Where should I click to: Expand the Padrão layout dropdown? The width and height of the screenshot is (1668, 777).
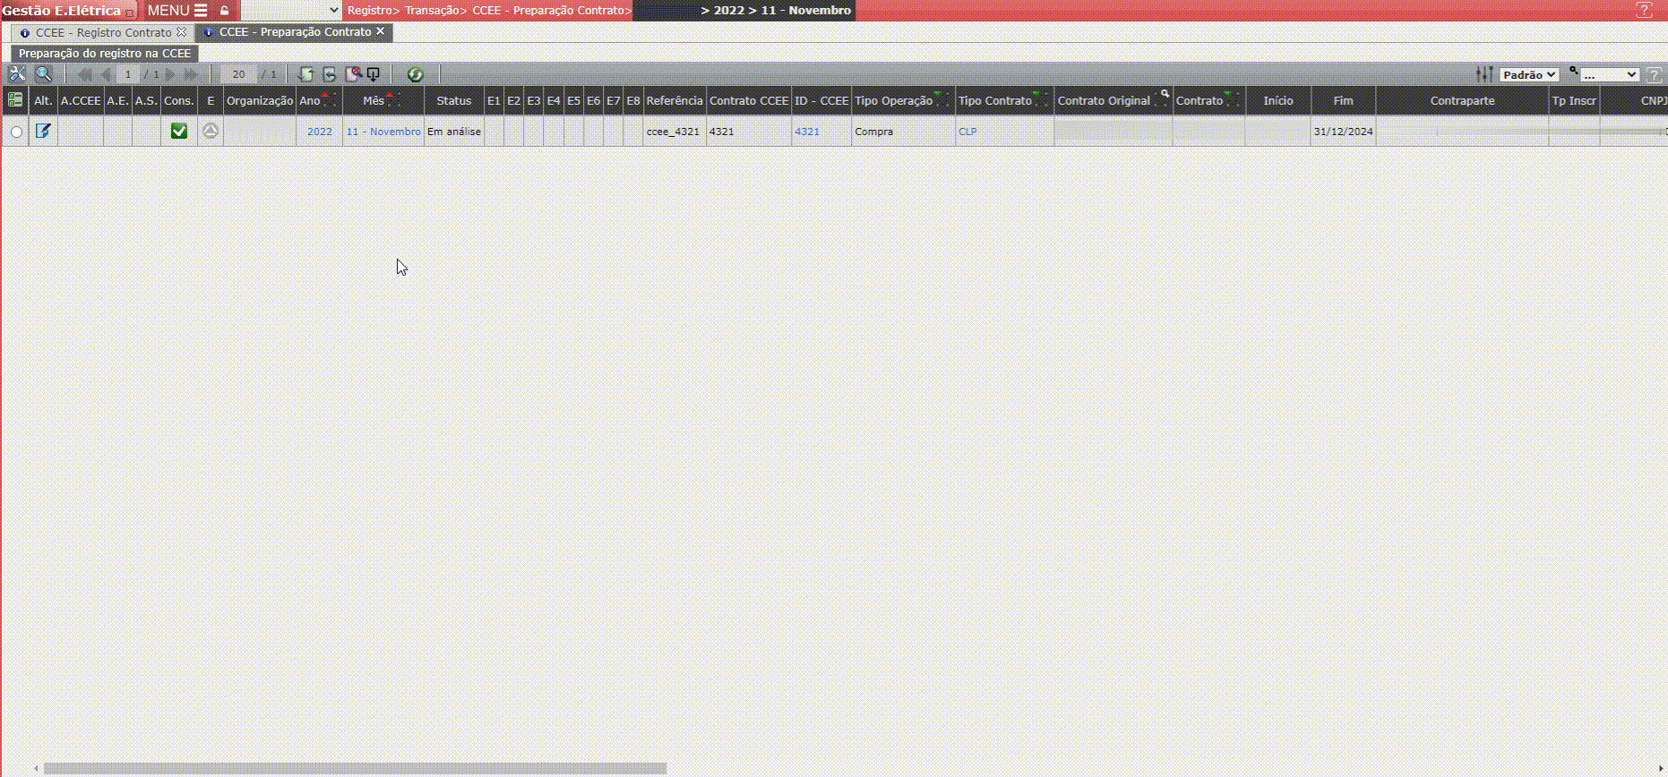(1529, 75)
